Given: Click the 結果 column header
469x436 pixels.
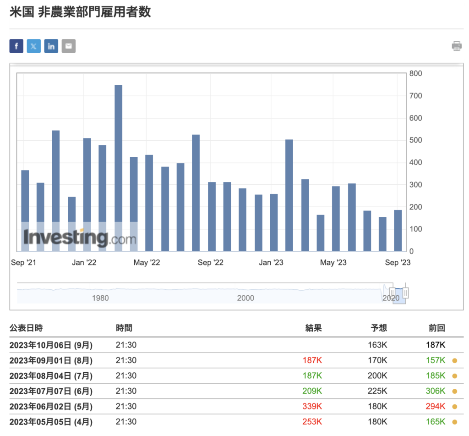Looking at the screenshot, I should click(x=313, y=328).
